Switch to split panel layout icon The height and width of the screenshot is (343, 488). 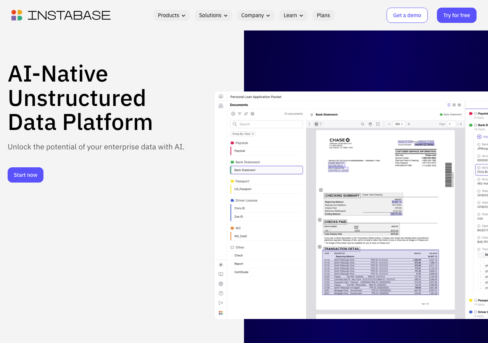point(449,105)
